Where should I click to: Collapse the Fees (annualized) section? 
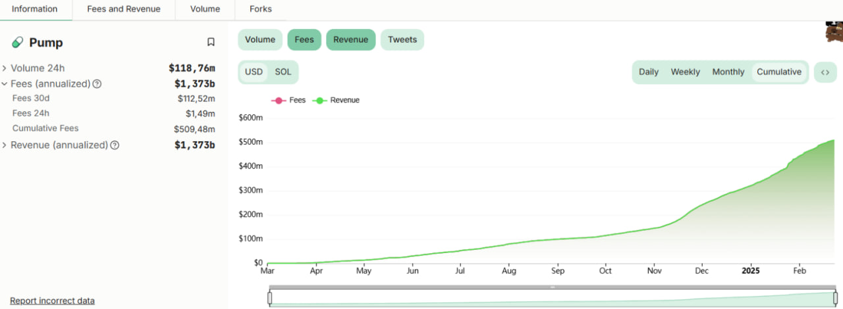(5, 84)
